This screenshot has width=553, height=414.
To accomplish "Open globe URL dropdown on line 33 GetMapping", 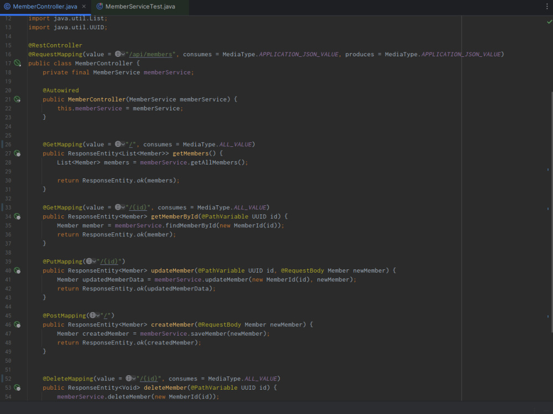I will point(120,208).
